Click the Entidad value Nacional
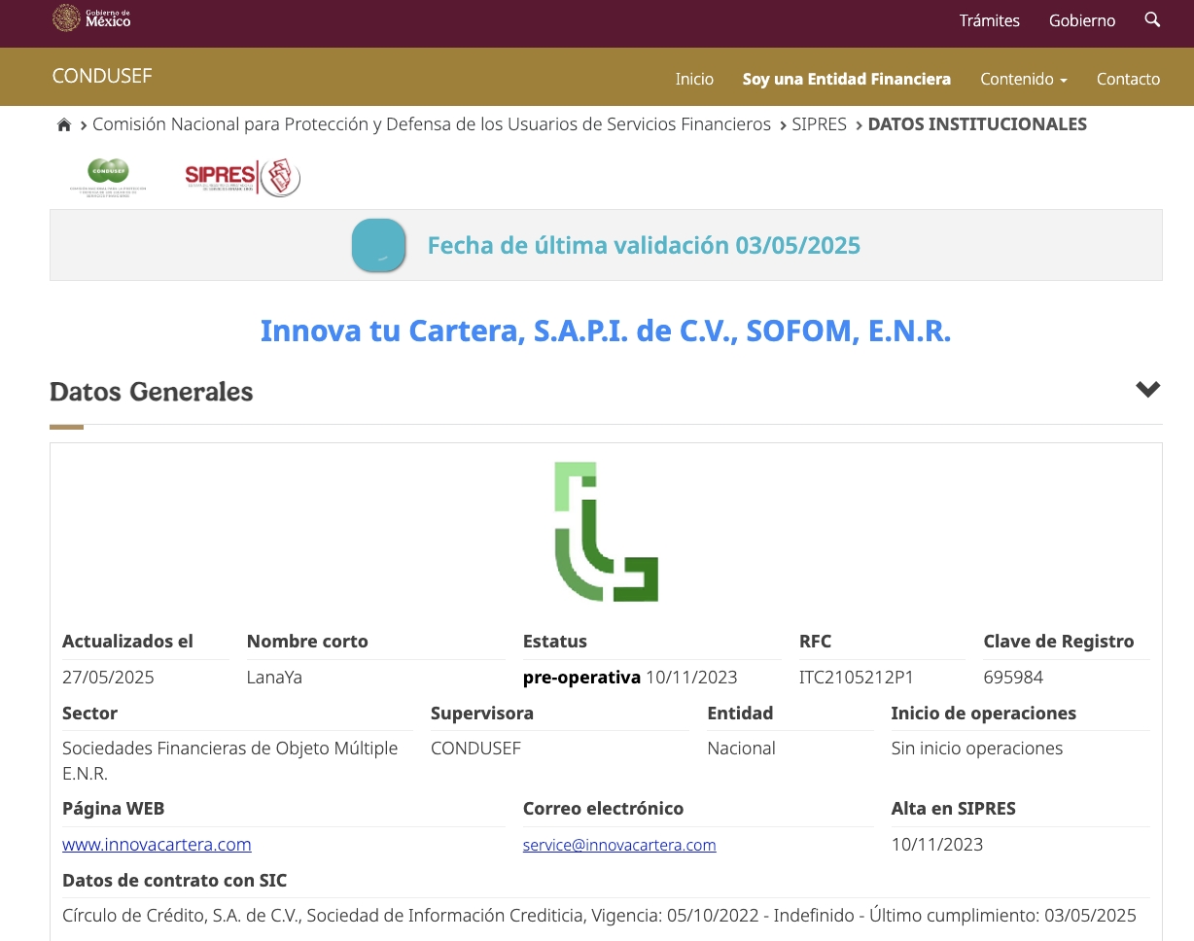 click(742, 749)
